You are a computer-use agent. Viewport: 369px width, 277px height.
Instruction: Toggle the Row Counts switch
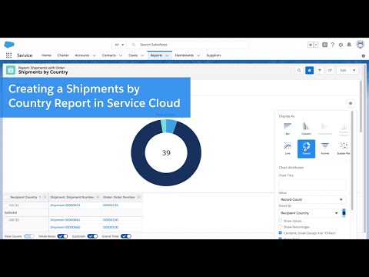point(29,236)
